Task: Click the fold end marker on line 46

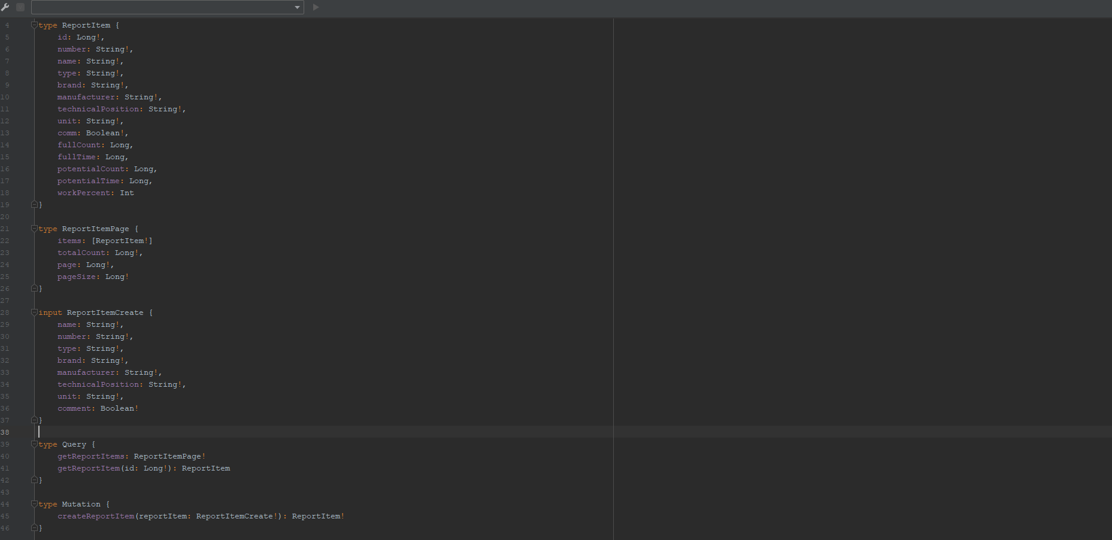Action: pos(34,528)
